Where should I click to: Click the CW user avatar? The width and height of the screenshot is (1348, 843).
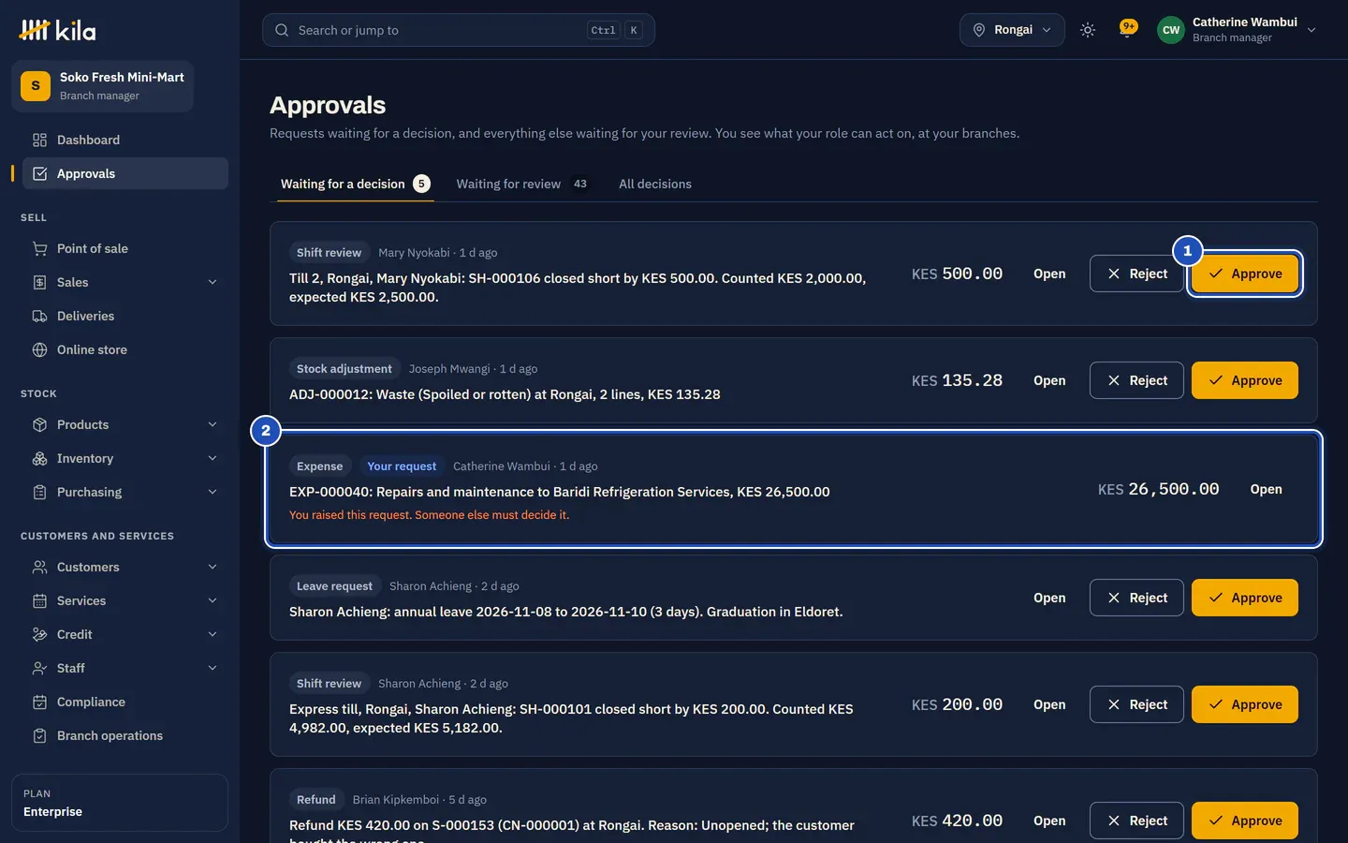pyautogui.click(x=1171, y=30)
